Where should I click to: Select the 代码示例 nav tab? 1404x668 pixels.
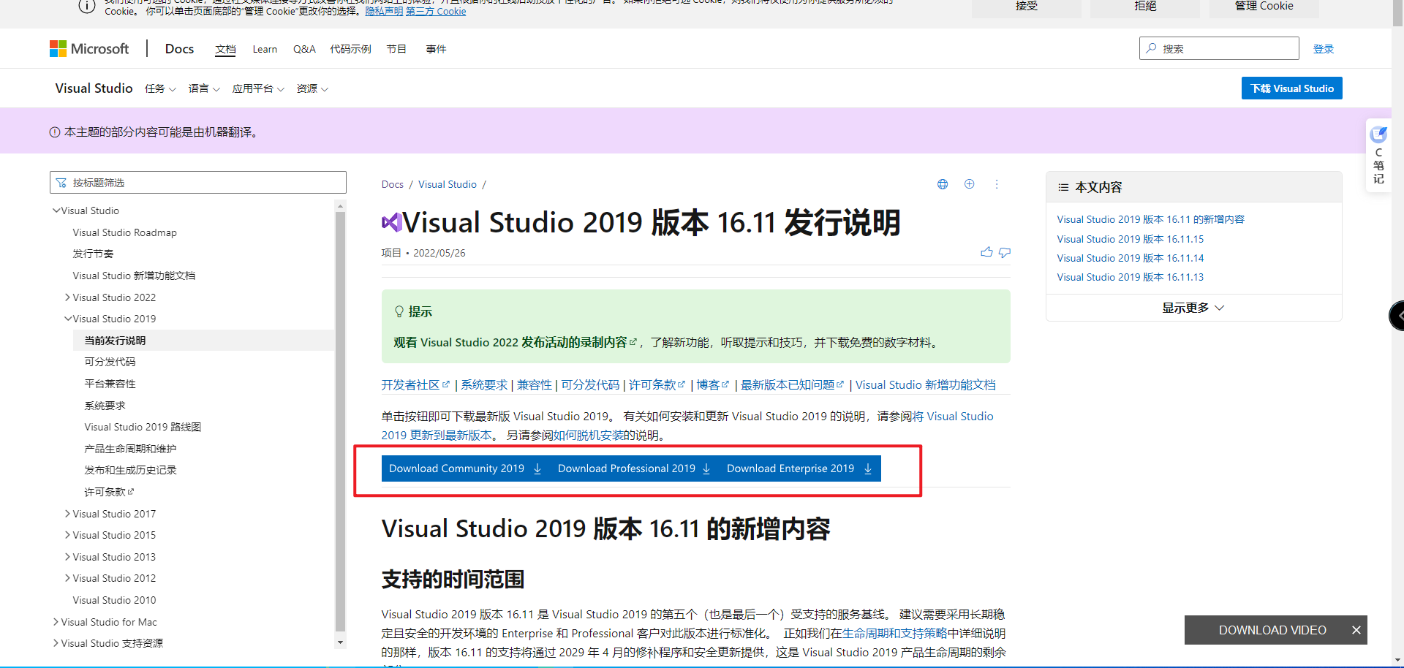[x=350, y=49]
